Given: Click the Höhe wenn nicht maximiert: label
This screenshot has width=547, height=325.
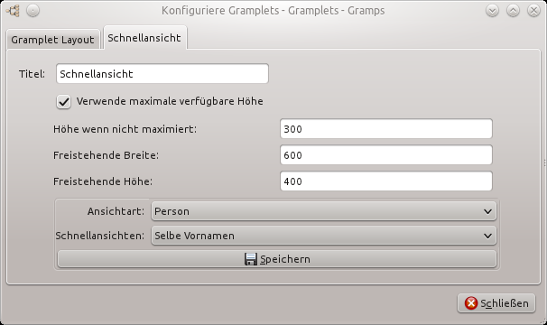Looking at the screenshot, I should (x=125, y=129).
